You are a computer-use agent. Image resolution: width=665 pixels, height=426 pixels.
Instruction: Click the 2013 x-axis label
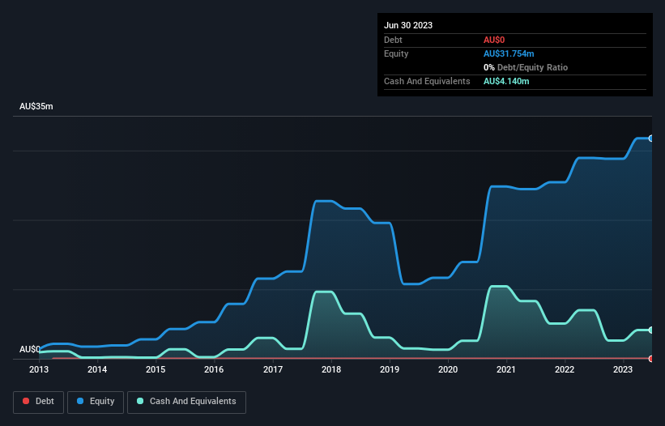(x=39, y=369)
